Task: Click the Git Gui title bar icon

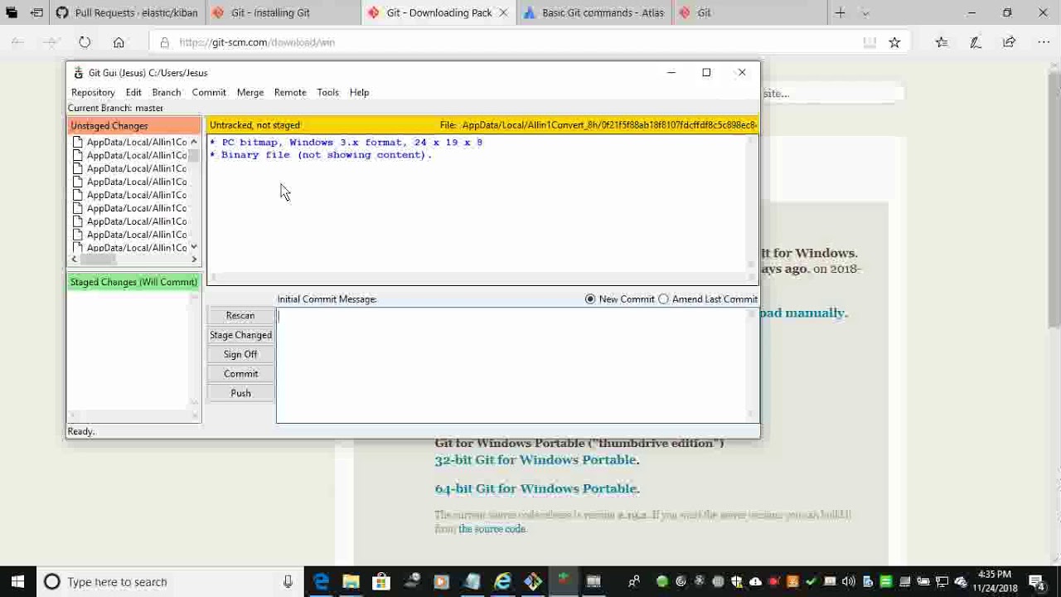Action: coord(78,73)
